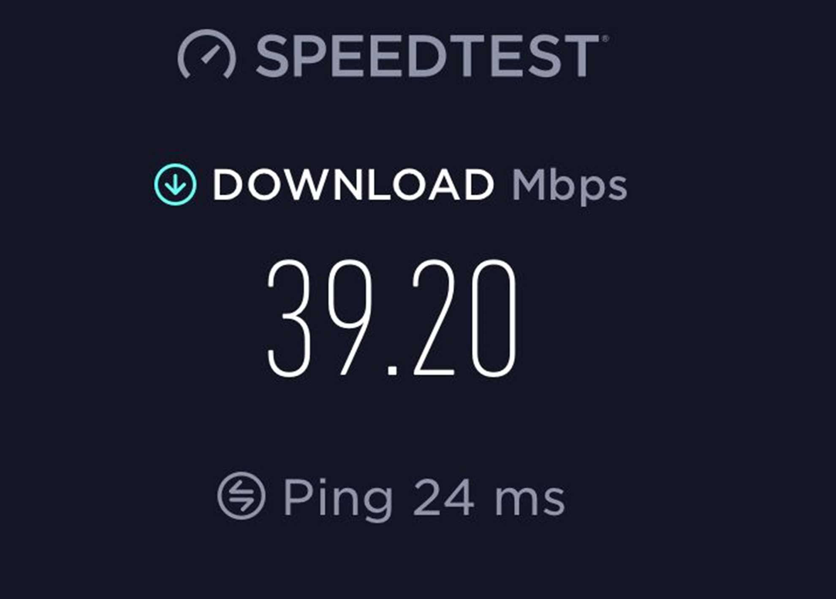Open the SPEEDTEST wordmark link
836x599 pixels.
(x=427, y=56)
